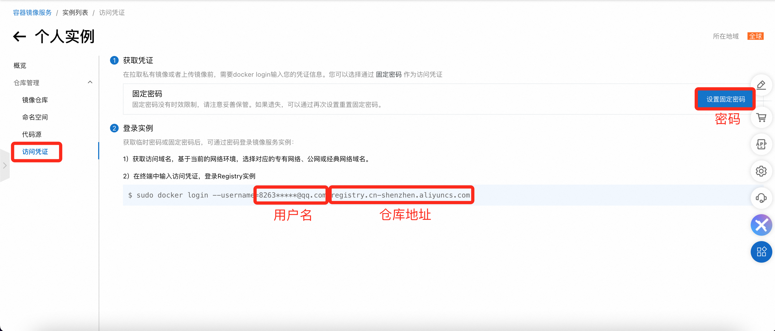Click the 设置固定密码 button
The width and height of the screenshot is (775, 331).
pos(725,99)
